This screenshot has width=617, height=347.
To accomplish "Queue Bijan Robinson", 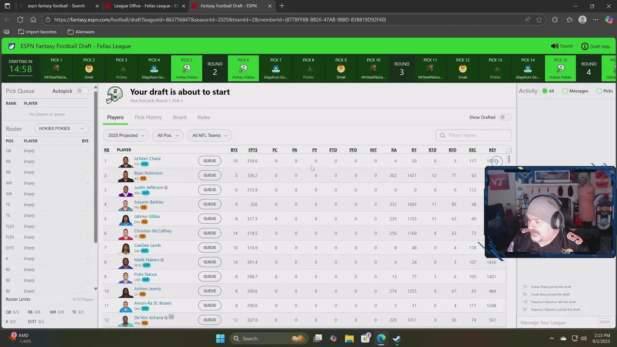I will click(x=210, y=175).
